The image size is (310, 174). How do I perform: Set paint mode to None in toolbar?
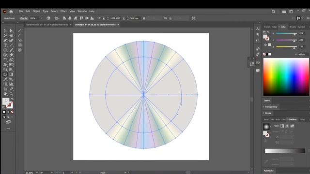tap(12, 112)
